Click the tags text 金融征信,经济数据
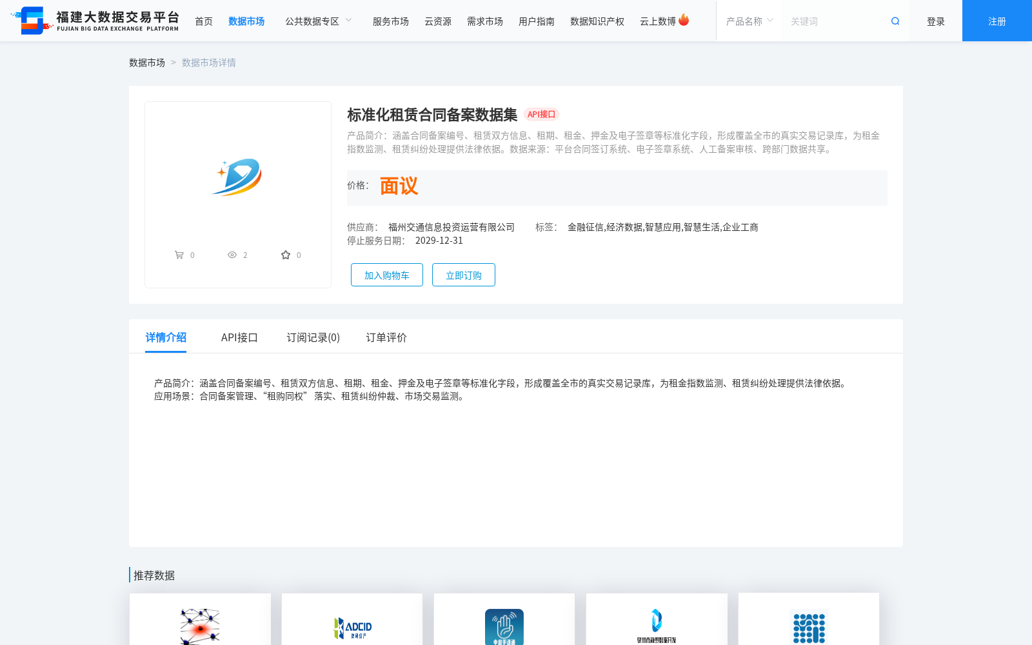 [605, 227]
